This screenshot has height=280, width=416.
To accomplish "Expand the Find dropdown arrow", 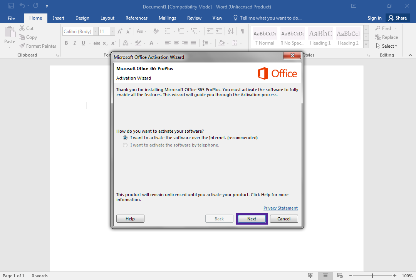I will [396, 28].
